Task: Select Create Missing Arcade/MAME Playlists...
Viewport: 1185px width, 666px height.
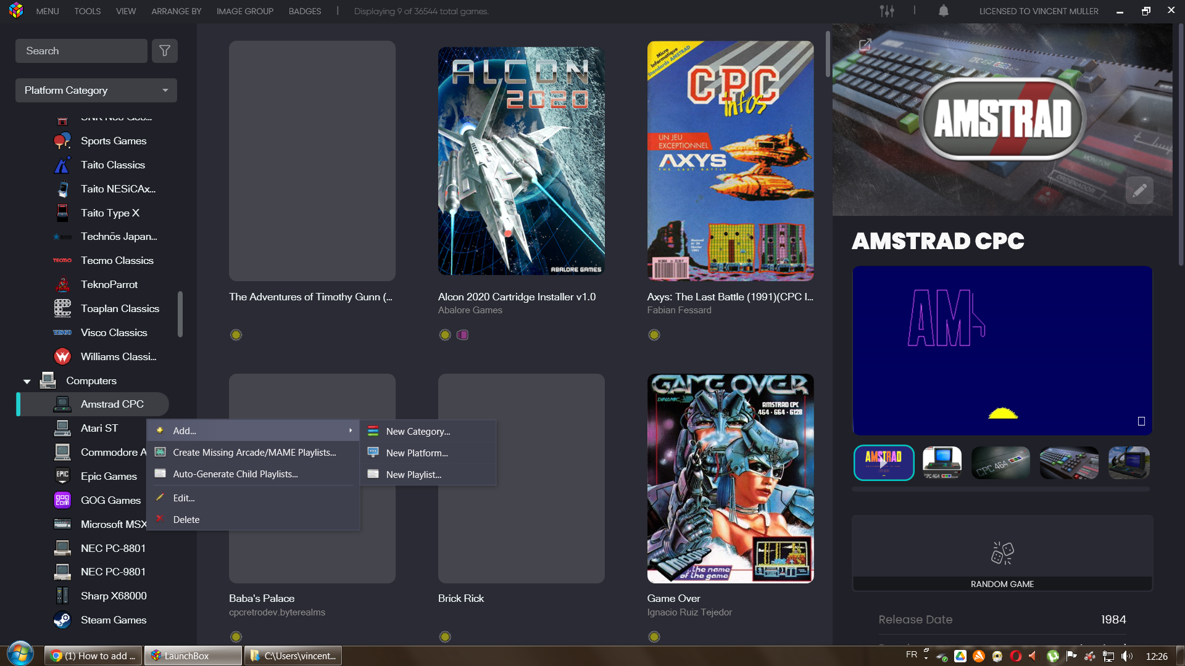Action: point(253,453)
